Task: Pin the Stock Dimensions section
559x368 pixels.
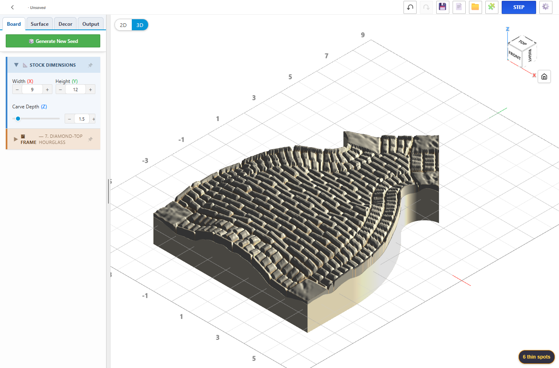Action: click(90, 65)
